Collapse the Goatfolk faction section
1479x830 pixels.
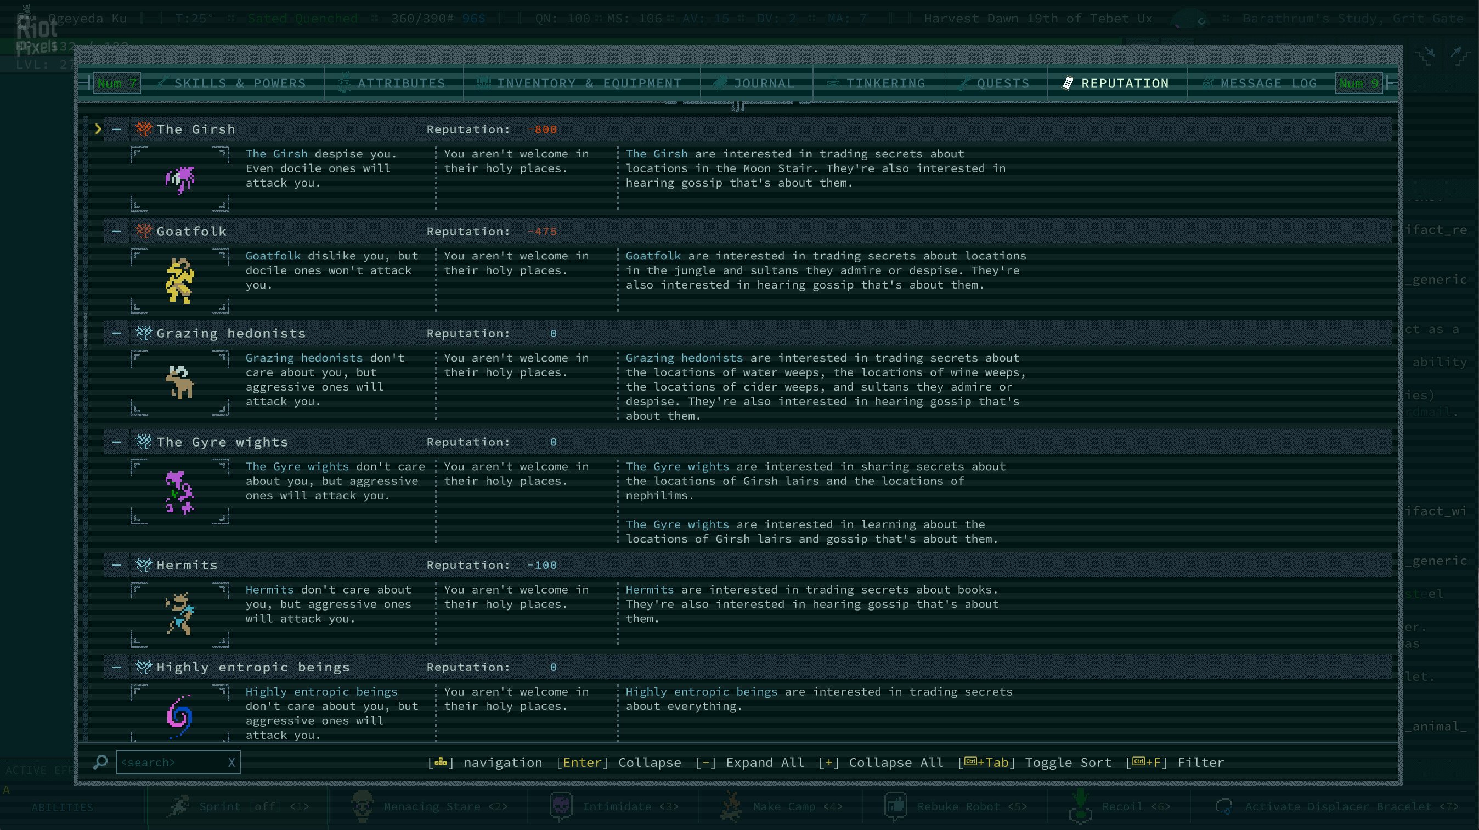[x=116, y=231]
